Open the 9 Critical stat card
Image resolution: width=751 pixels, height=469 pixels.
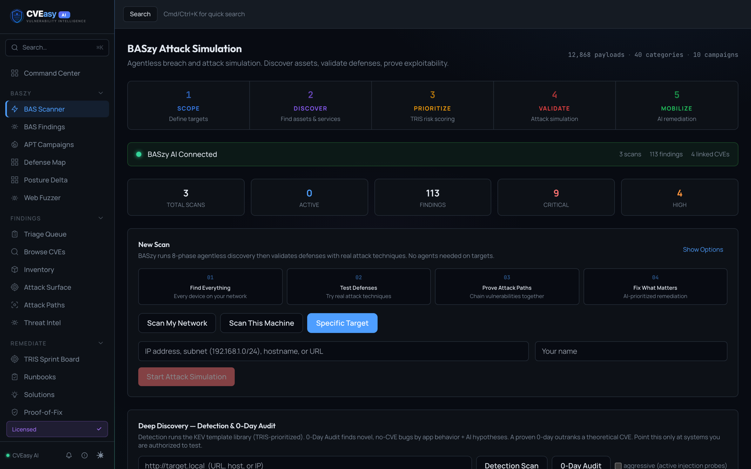pos(556,197)
